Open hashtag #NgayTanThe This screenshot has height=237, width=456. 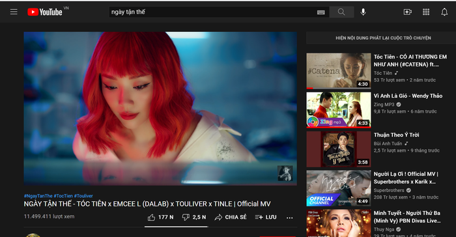point(38,196)
